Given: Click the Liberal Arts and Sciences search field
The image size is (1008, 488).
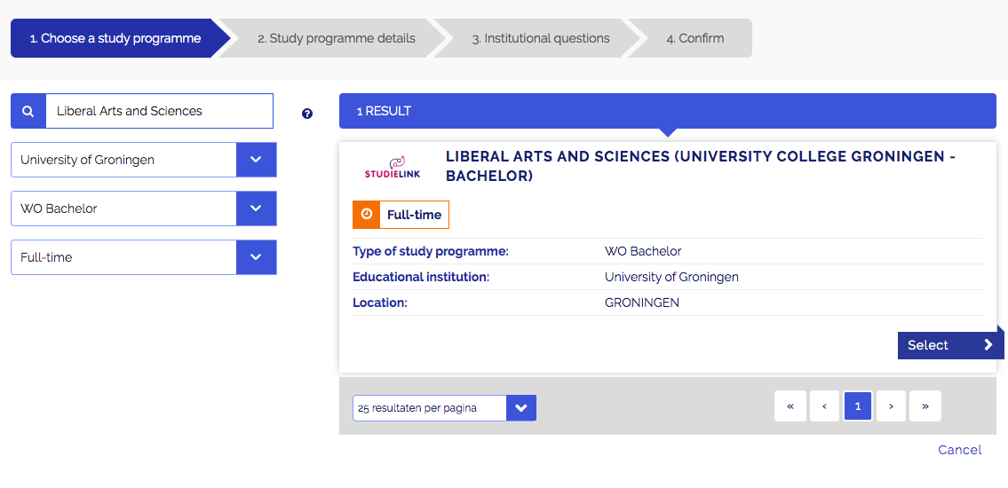Looking at the screenshot, I should (x=160, y=111).
